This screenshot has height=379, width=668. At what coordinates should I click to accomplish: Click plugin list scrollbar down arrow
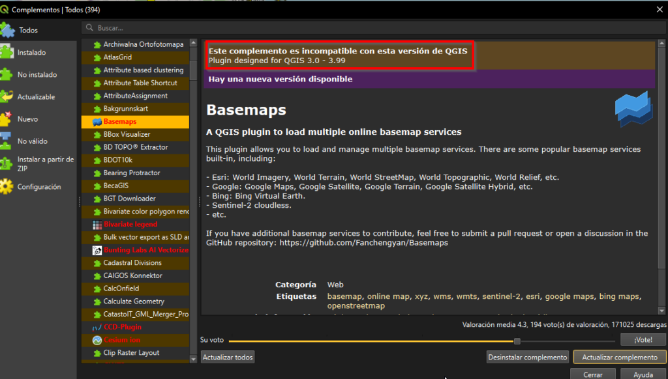coord(193,359)
